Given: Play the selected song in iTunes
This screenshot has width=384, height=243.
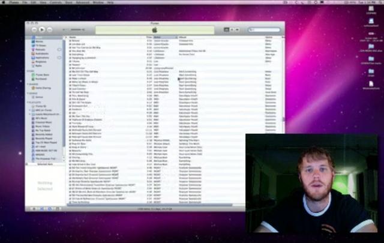Looking at the screenshot, I should point(42,29).
